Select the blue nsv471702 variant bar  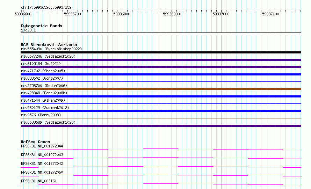pyautogui.click(x=161, y=74)
